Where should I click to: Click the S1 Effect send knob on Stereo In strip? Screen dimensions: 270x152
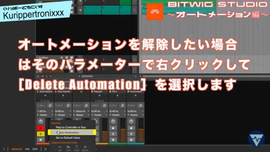86,105
